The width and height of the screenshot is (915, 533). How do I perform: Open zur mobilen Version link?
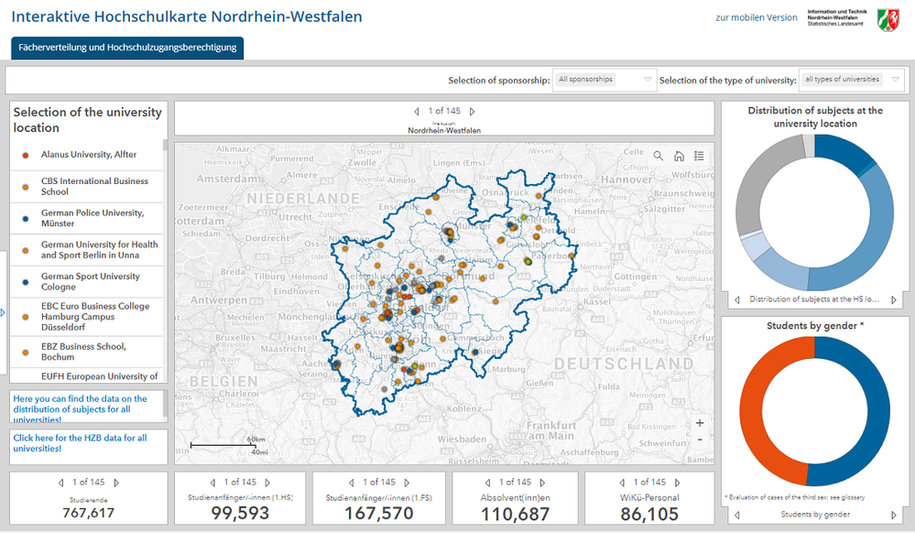(756, 16)
